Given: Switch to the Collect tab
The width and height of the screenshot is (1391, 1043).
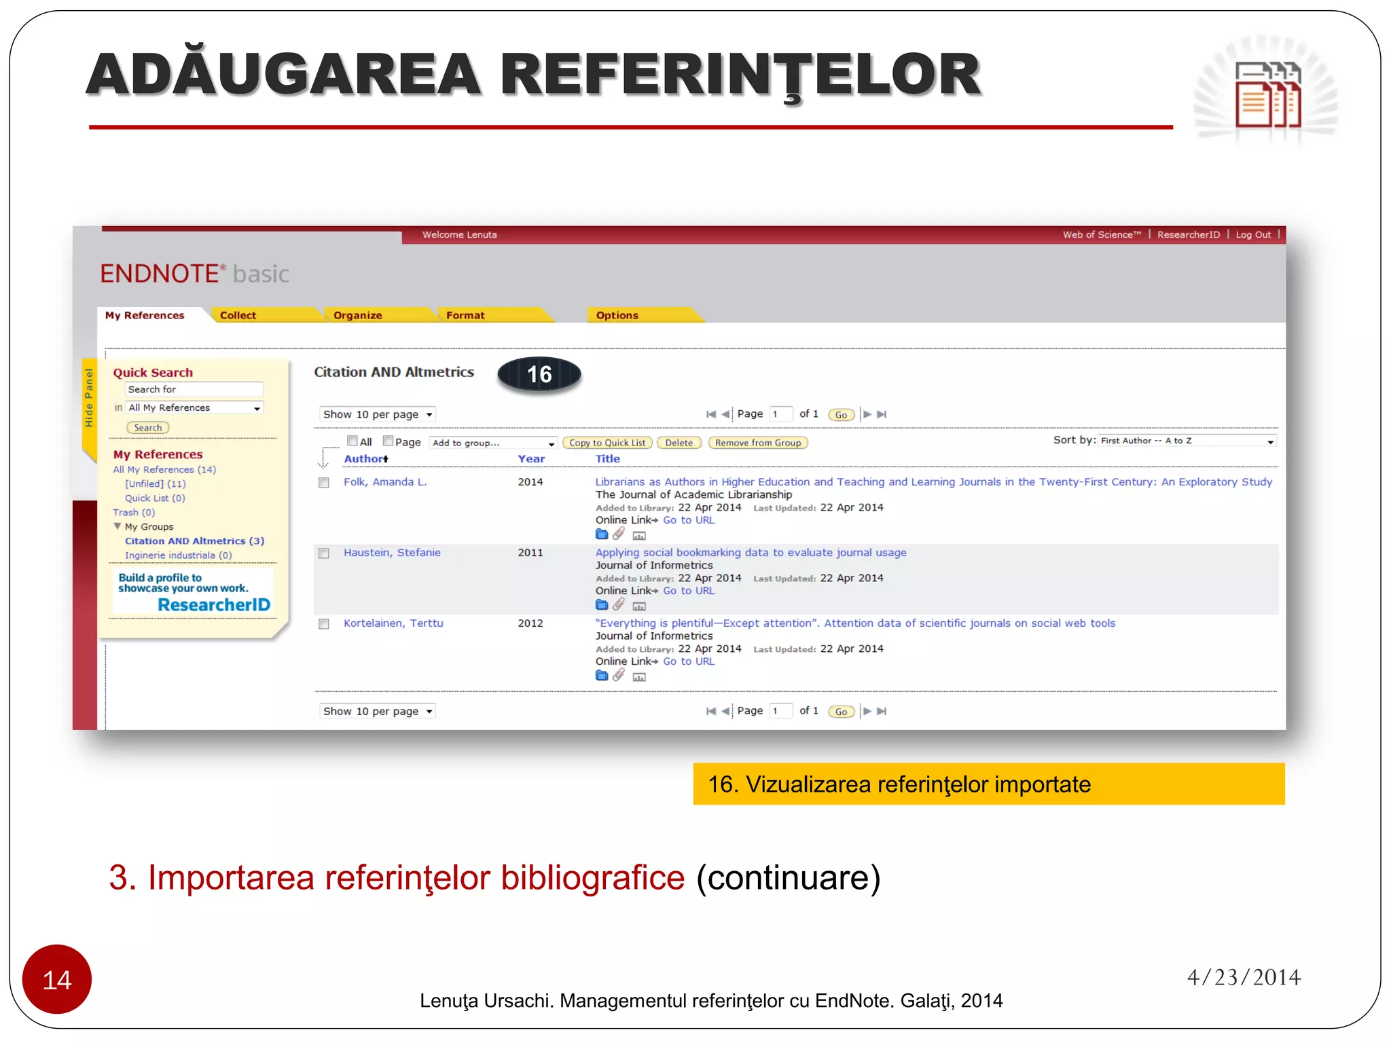Looking at the screenshot, I should point(238,315).
